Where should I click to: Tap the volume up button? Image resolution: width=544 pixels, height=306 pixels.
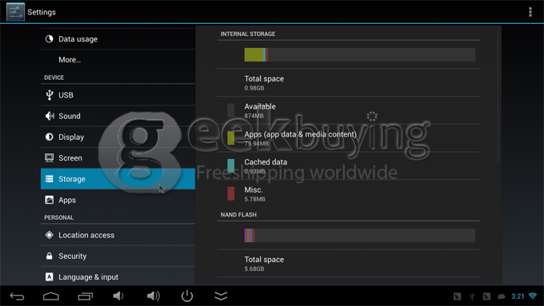[153, 296]
